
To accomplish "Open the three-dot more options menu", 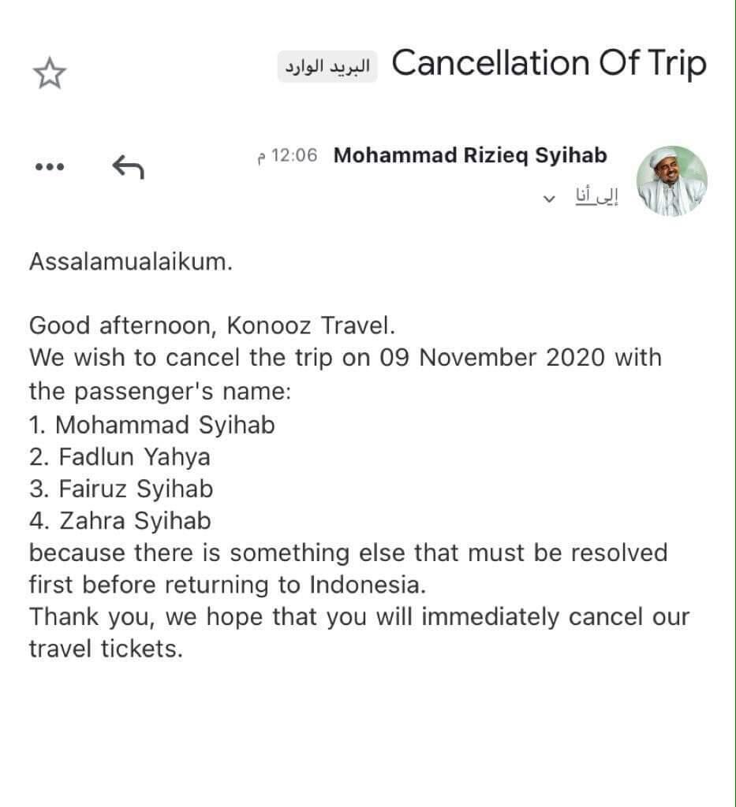I will (50, 167).
